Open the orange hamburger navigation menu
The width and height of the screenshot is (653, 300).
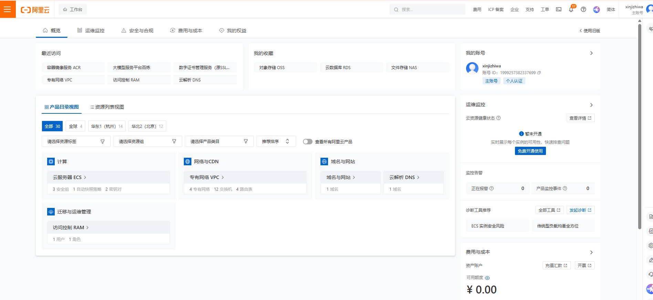tap(8, 9)
